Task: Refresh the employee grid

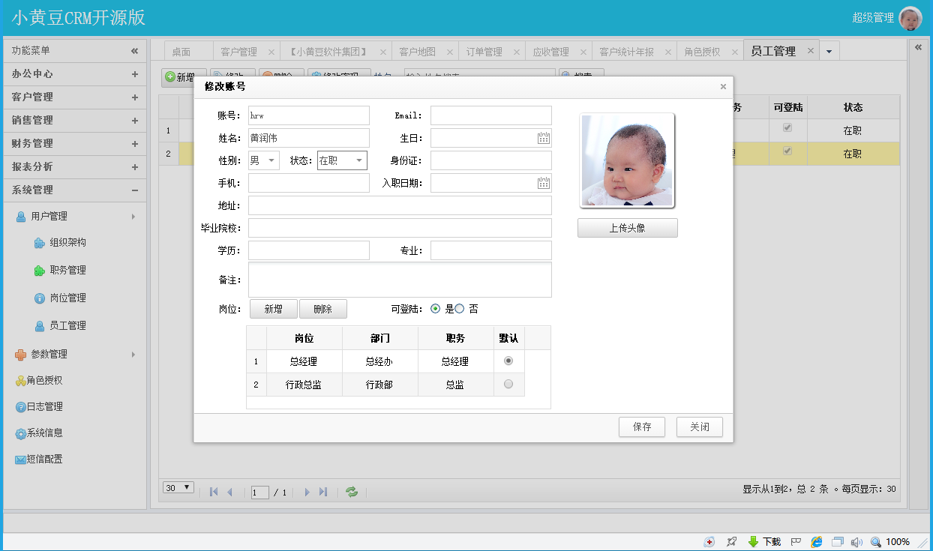Action: click(352, 492)
